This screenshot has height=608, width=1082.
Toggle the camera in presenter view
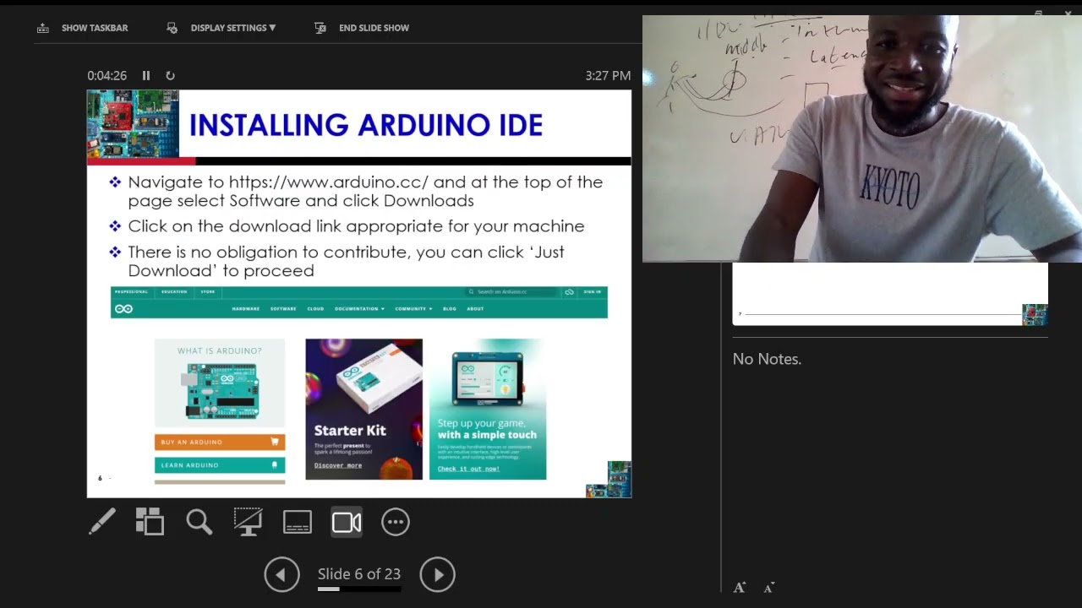(x=347, y=522)
